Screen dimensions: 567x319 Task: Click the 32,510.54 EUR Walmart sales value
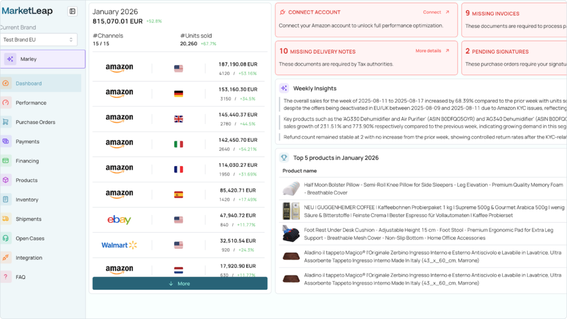238,240
